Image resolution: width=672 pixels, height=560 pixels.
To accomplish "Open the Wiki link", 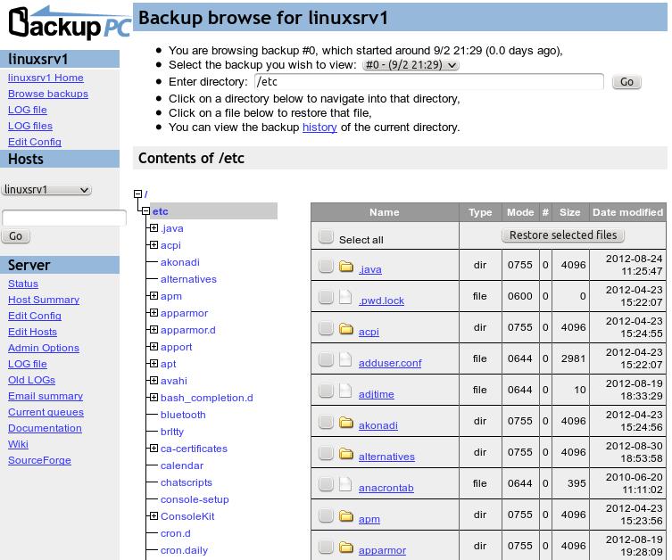I will tap(18, 444).
